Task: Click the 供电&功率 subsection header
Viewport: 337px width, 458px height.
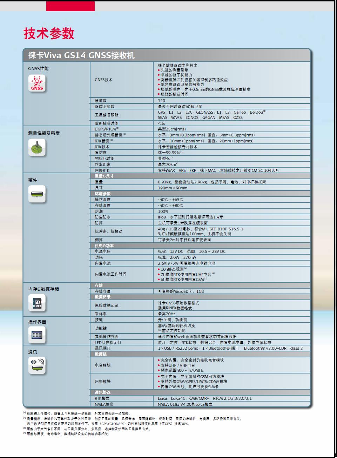Action: tap(200, 246)
